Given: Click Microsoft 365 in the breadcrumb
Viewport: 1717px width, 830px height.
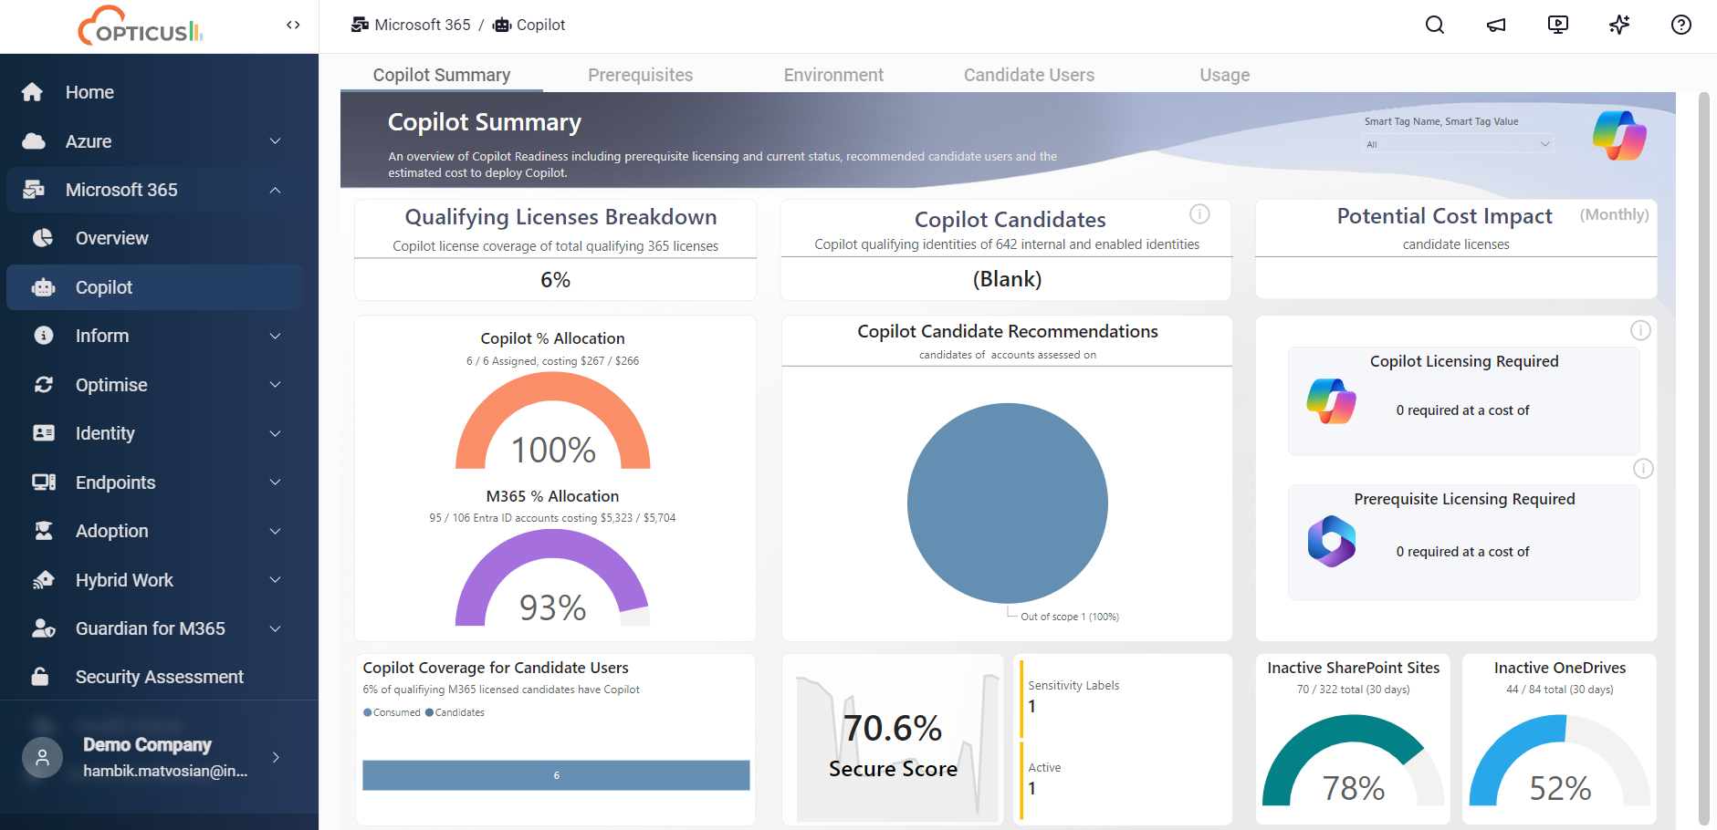Looking at the screenshot, I should point(422,25).
